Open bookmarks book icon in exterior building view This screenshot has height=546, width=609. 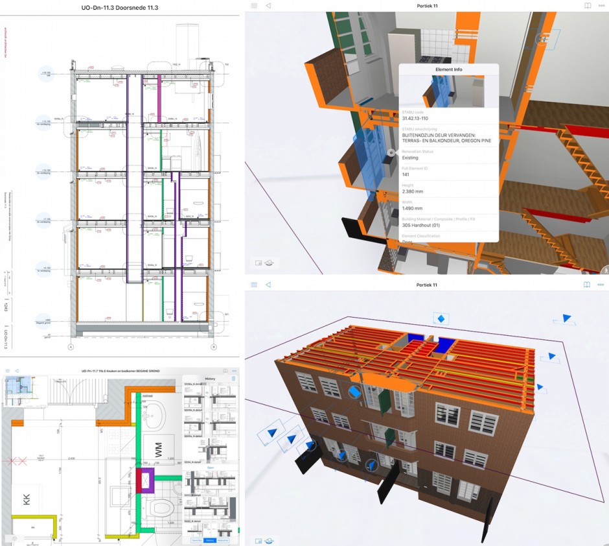[x=586, y=285]
